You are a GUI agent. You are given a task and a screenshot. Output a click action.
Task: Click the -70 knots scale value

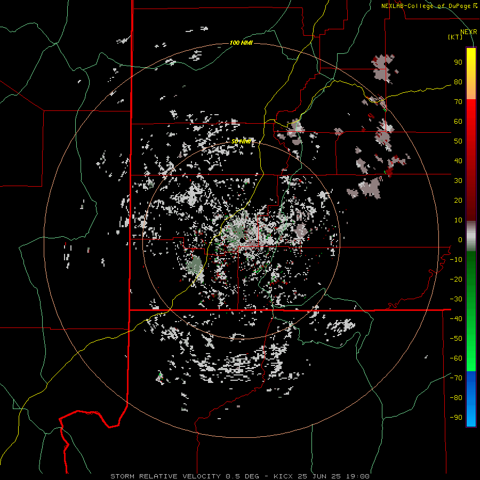click(456, 378)
